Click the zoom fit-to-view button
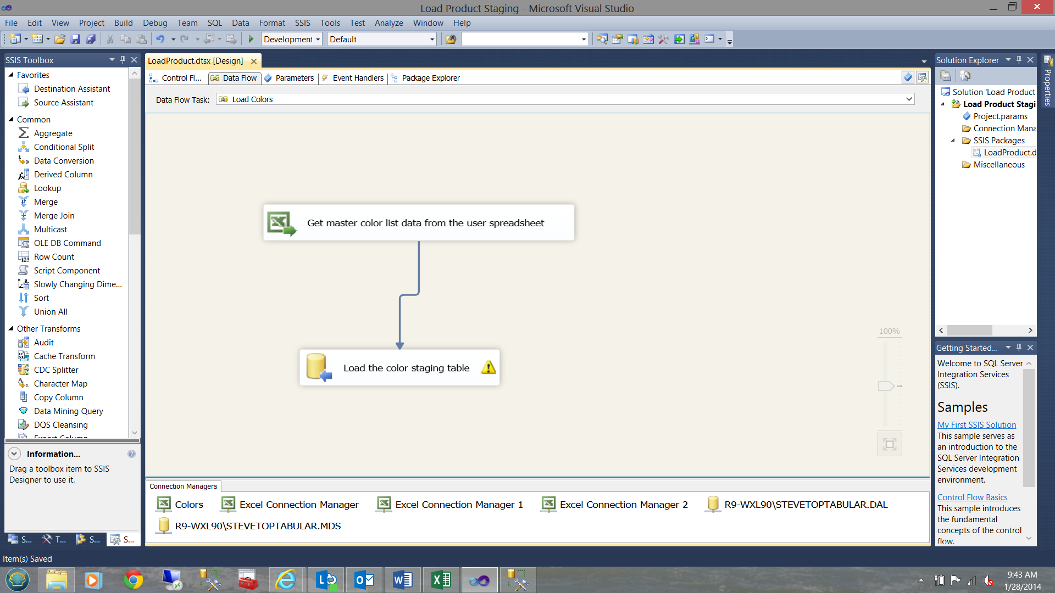Viewport: 1055px width, 593px height. pyautogui.click(x=890, y=444)
